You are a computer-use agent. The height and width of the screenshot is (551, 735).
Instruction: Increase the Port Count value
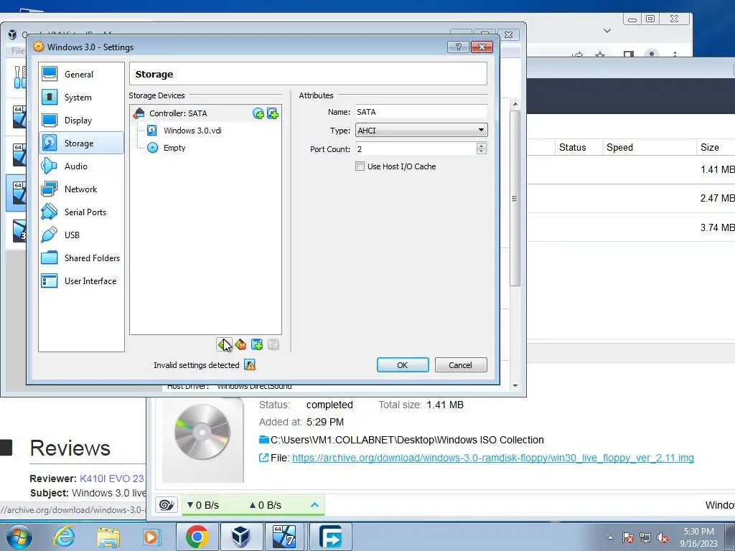[x=482, y=146]
